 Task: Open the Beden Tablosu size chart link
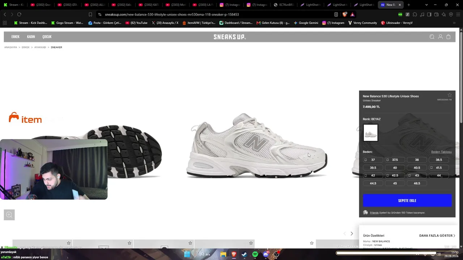pos(441,152)
